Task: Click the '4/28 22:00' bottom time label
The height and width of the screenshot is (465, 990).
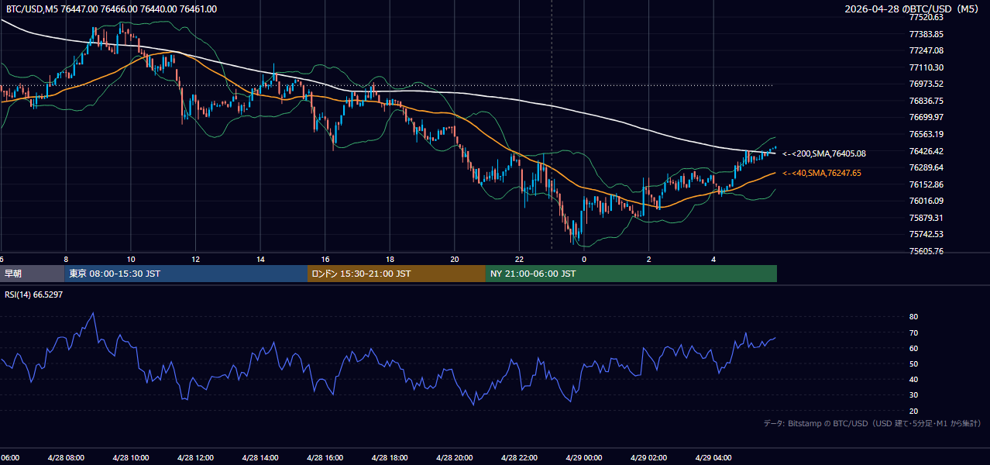Action: pos(519,457)
